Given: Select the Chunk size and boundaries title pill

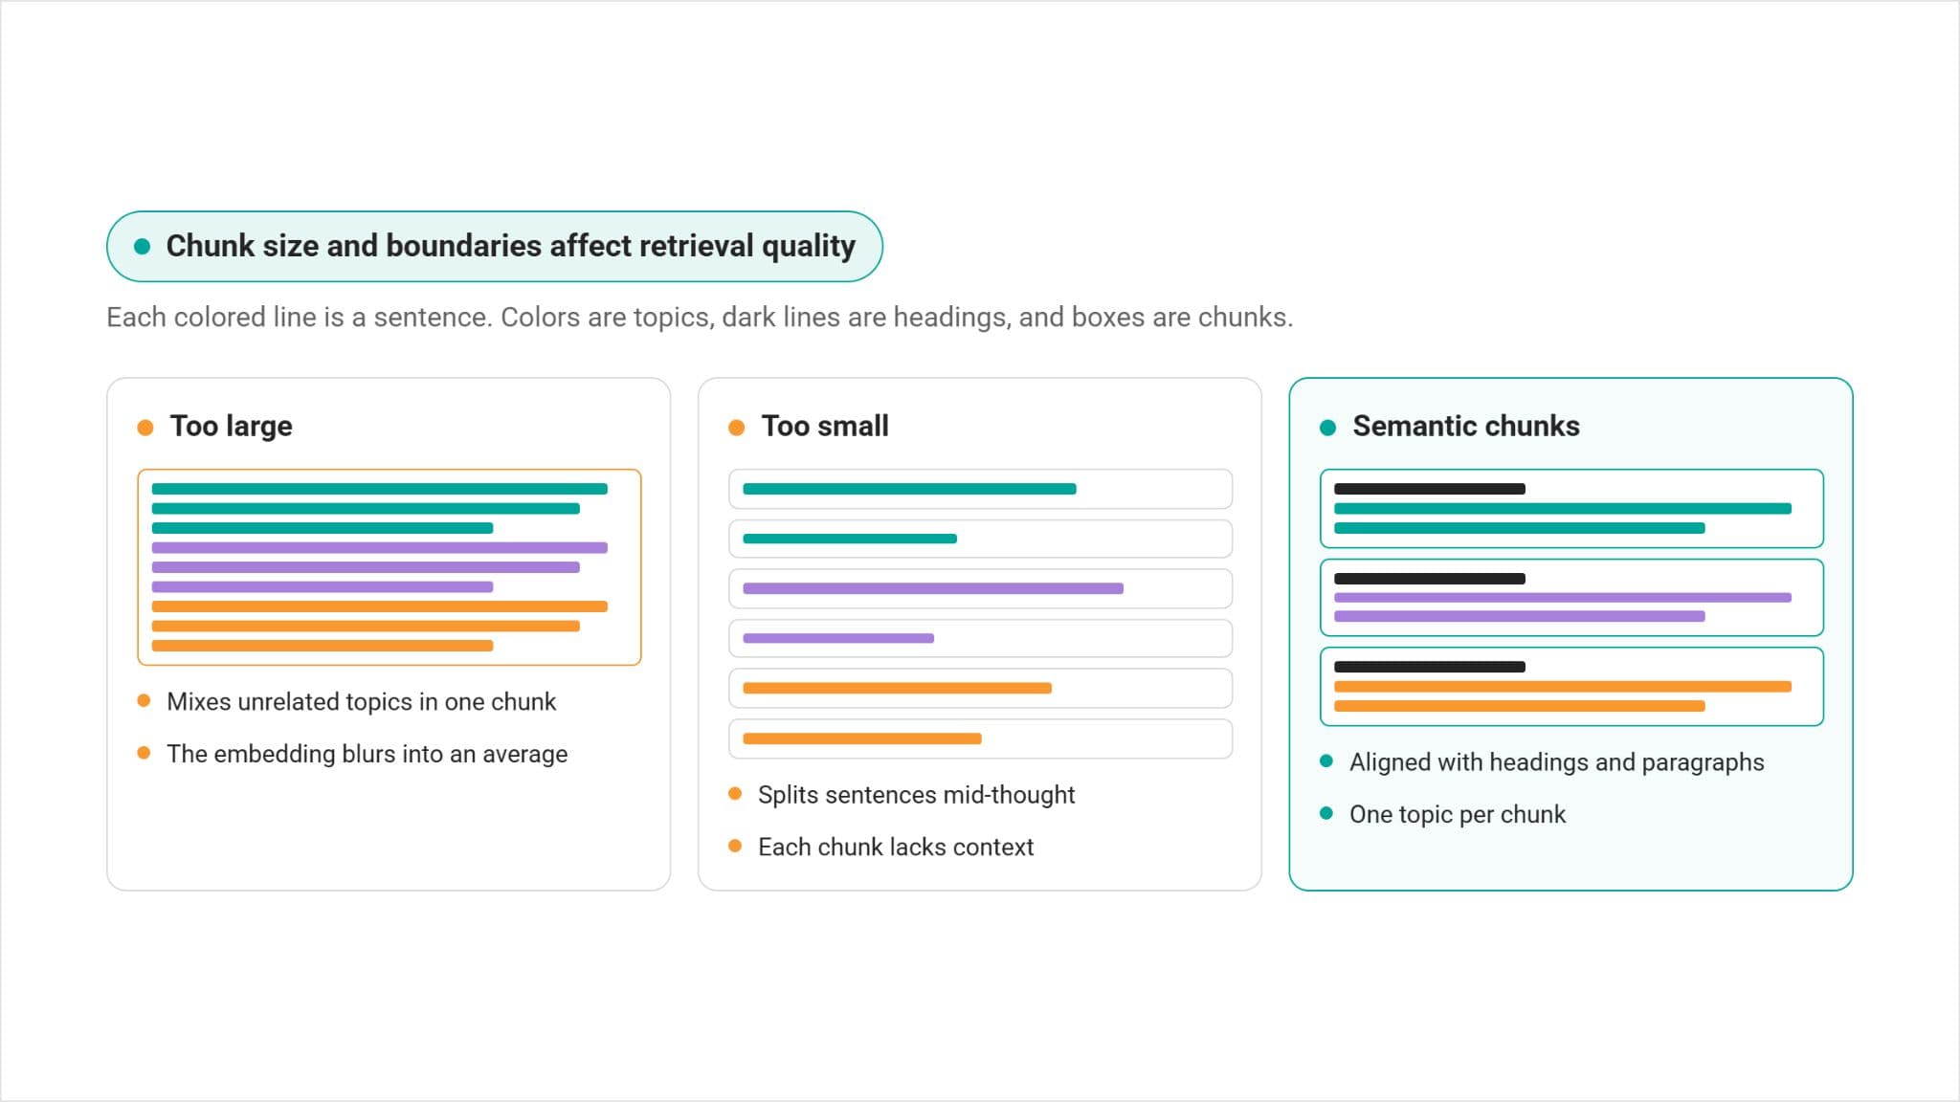Looking at the screenshot, I should [494, 247].
